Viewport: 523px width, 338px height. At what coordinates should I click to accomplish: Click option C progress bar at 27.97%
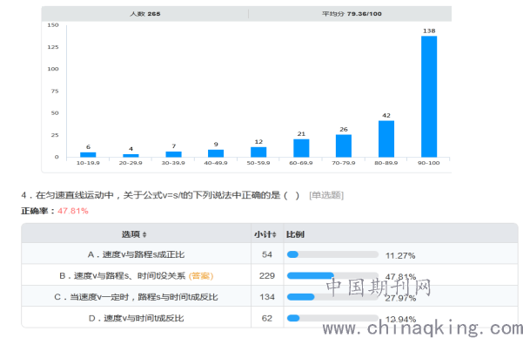332,297
